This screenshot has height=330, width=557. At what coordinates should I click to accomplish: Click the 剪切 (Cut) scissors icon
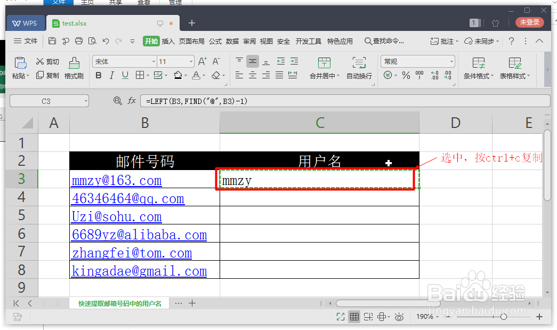[x=47, y=61]
